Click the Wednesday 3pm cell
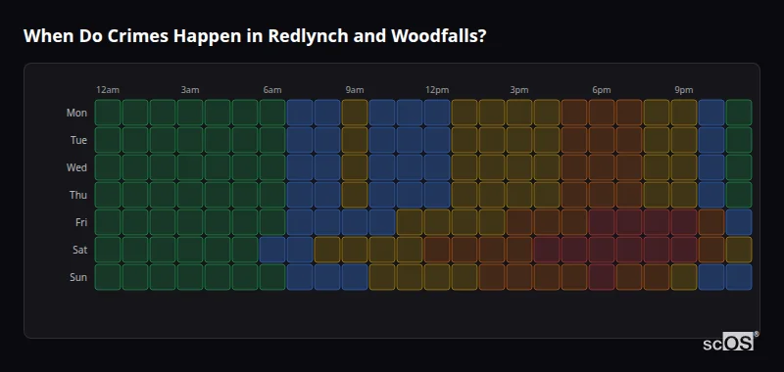784x372 pixels. [x=519, y=167]
